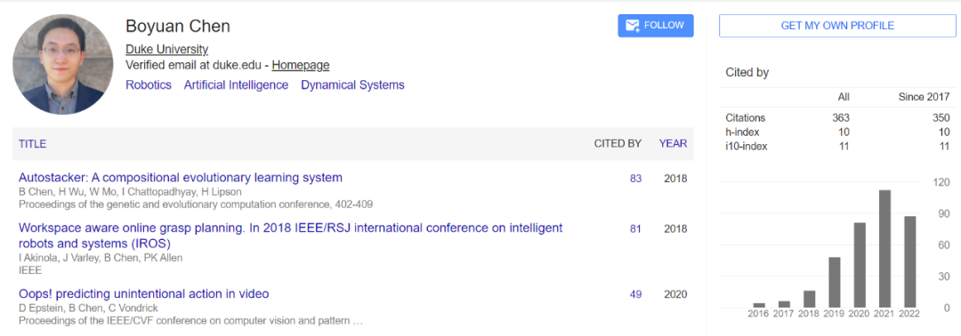Open the Oops! predicting unintentional action paper
This screenshot has width=961, height=336.
[x=144, y=293]
